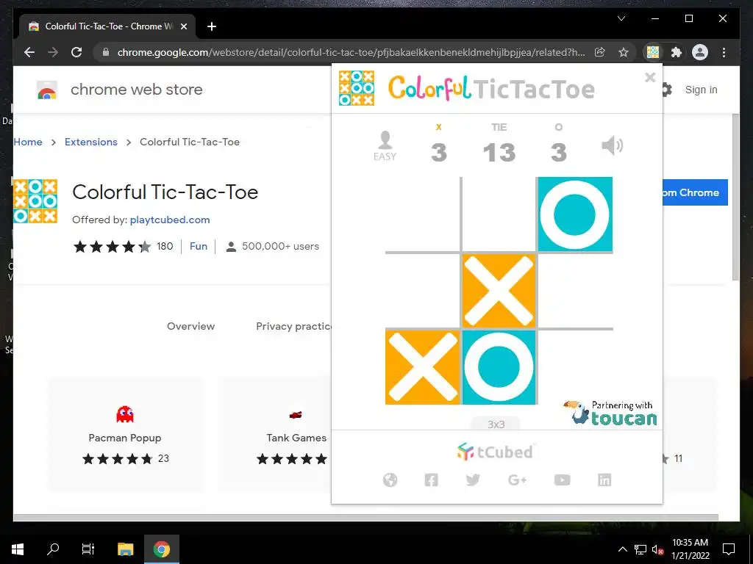This screenshot has height=564, width=753.
Task: Click the top-right O tile
Action: point(575,214)
